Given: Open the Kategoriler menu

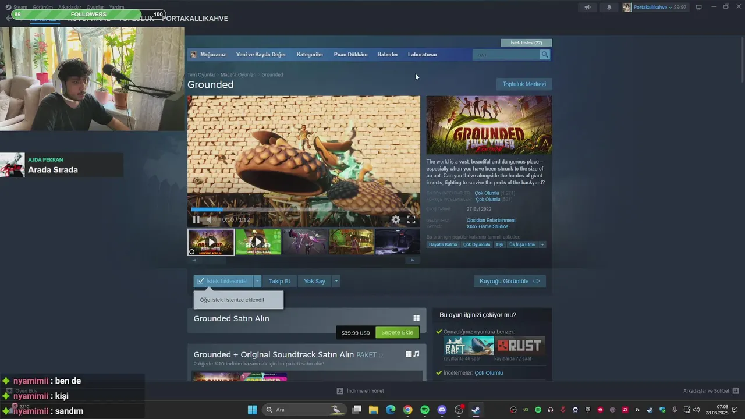Looking at the screenshot, I should point(310,55).
